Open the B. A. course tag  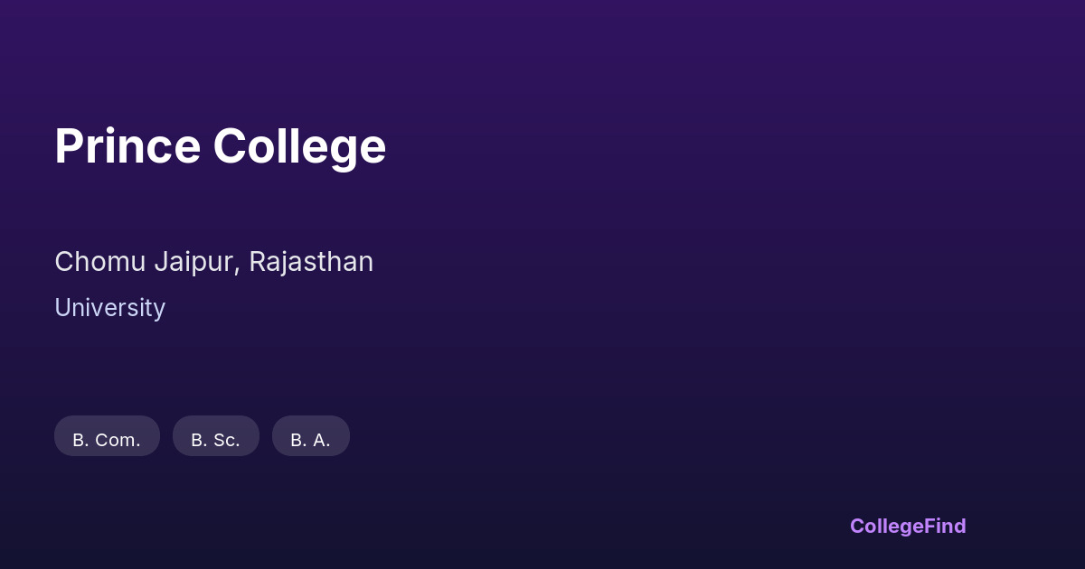tap(310, 439)
